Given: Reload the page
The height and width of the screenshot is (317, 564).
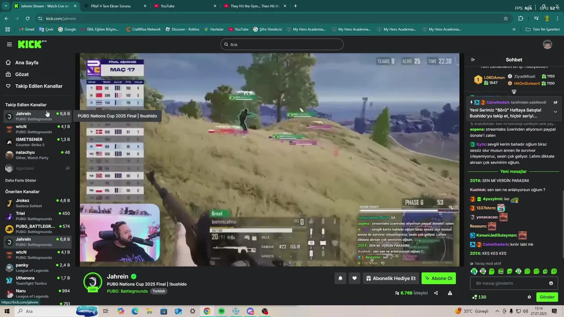Looking at the screenshot, I should pos(27,18).
